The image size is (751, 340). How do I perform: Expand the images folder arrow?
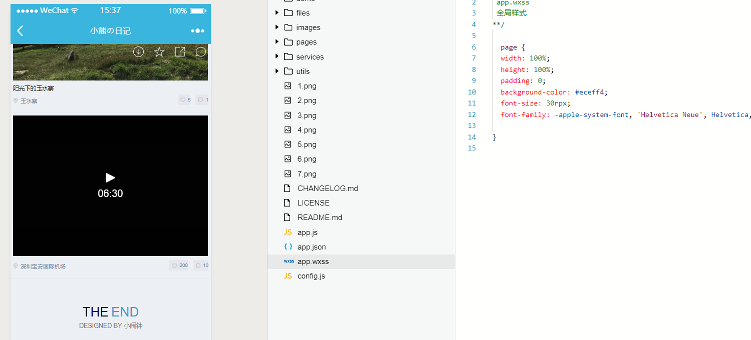click(277, 27)
